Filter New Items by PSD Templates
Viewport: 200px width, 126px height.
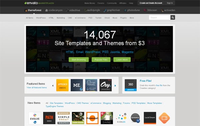[139, 103]
